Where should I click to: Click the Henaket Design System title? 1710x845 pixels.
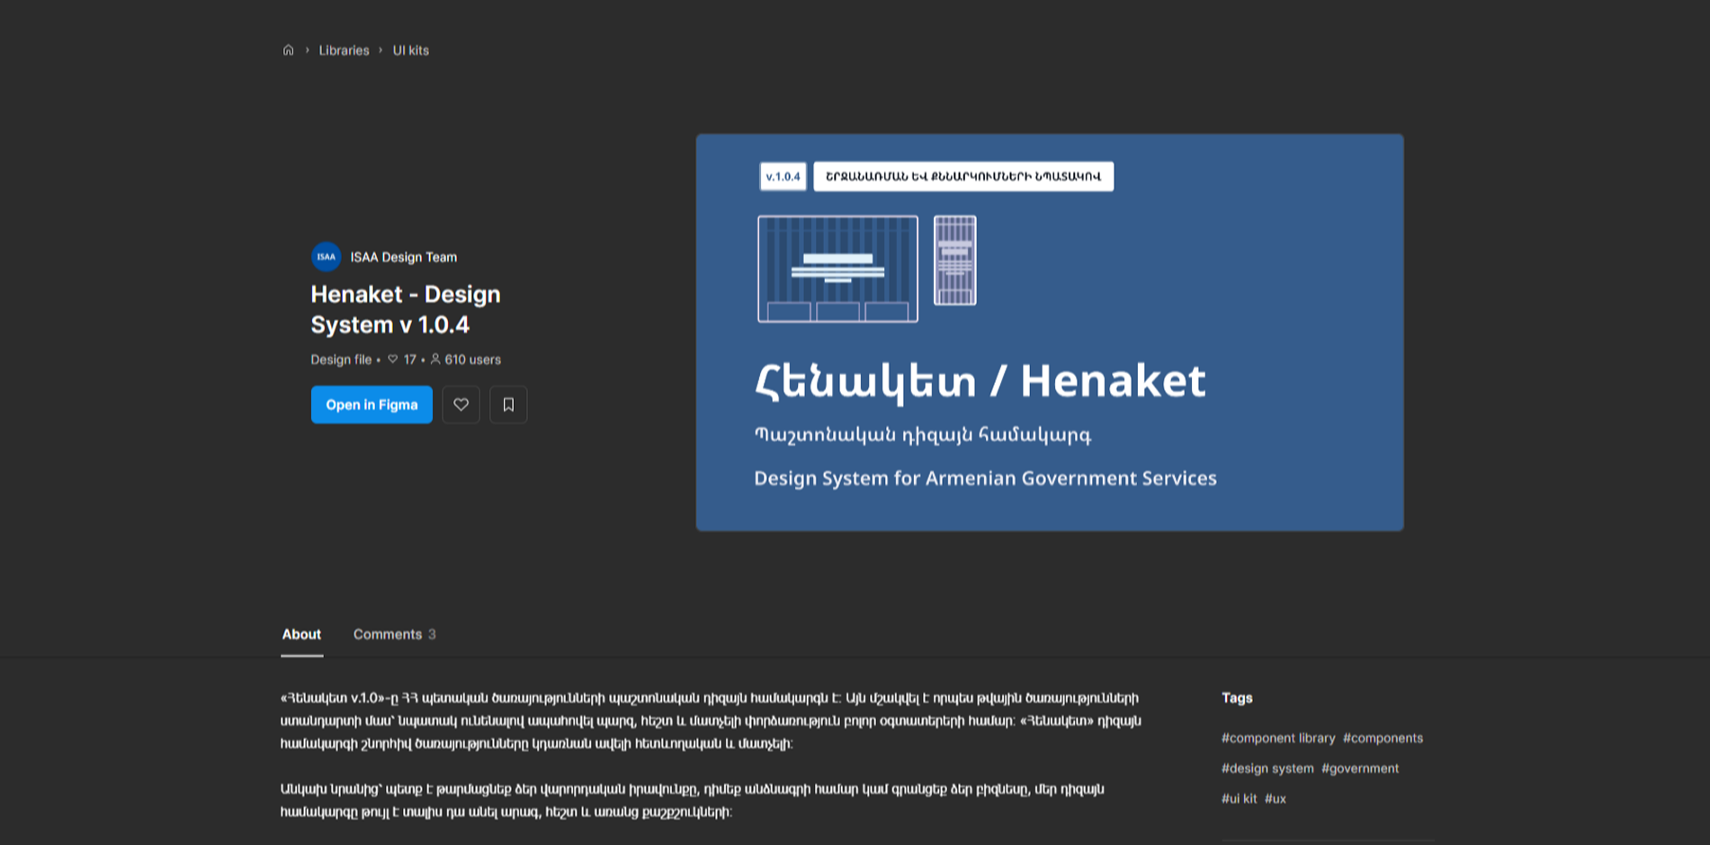[x=406, y=309]
